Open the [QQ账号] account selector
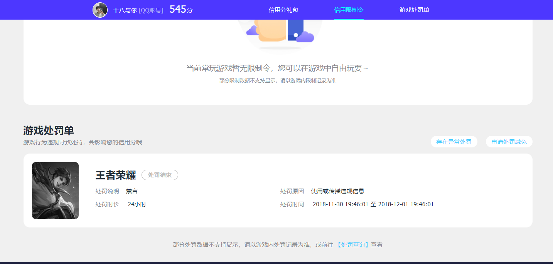This screenshot has height=264, width=553. tap(152, 10)
